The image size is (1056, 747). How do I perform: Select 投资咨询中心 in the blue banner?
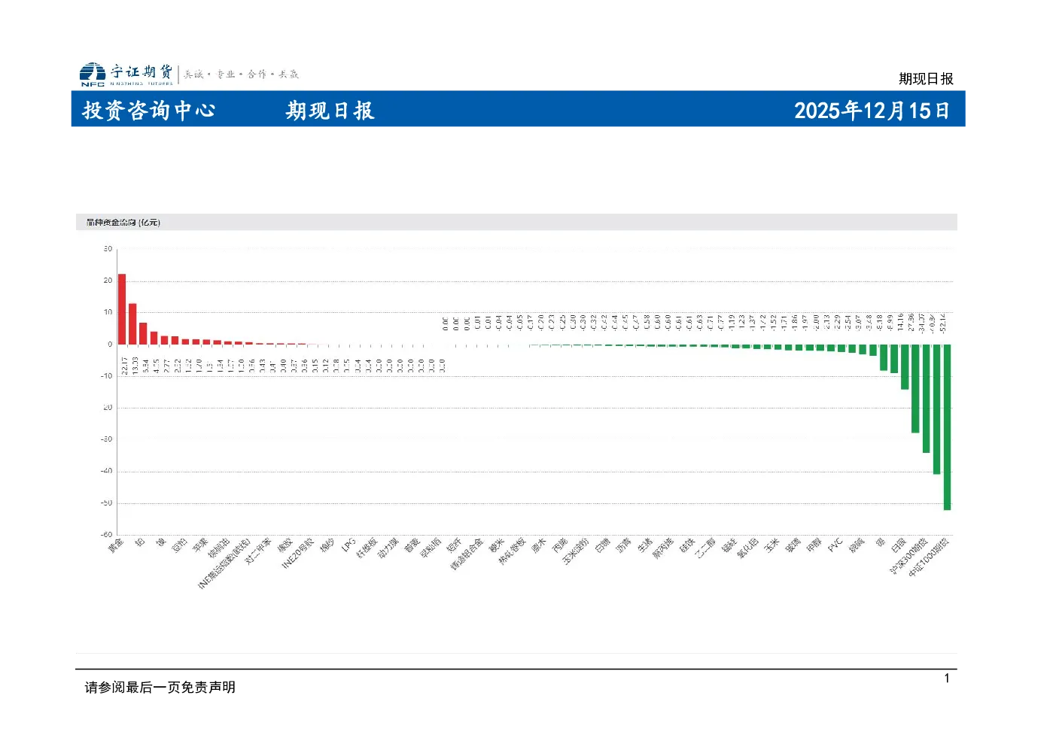tap(148, 111)
